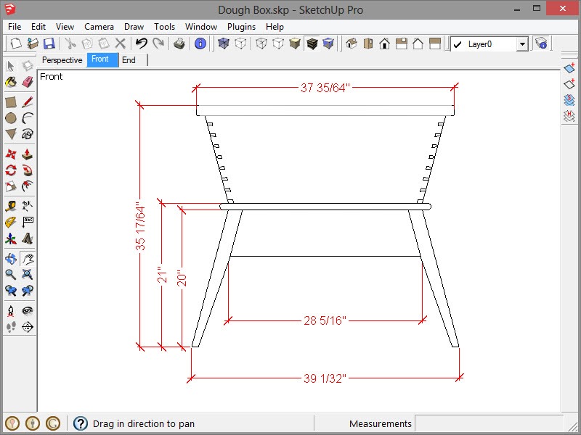Open the Plugins menu
The width and height of the screenshot is (581, 435).
point(241,27)
